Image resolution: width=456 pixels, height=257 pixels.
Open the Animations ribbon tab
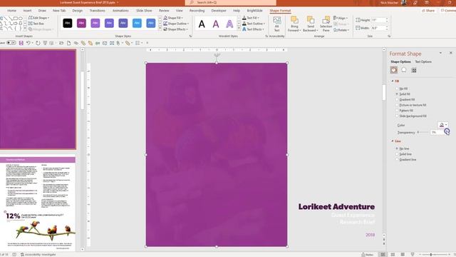coord(120,11)
